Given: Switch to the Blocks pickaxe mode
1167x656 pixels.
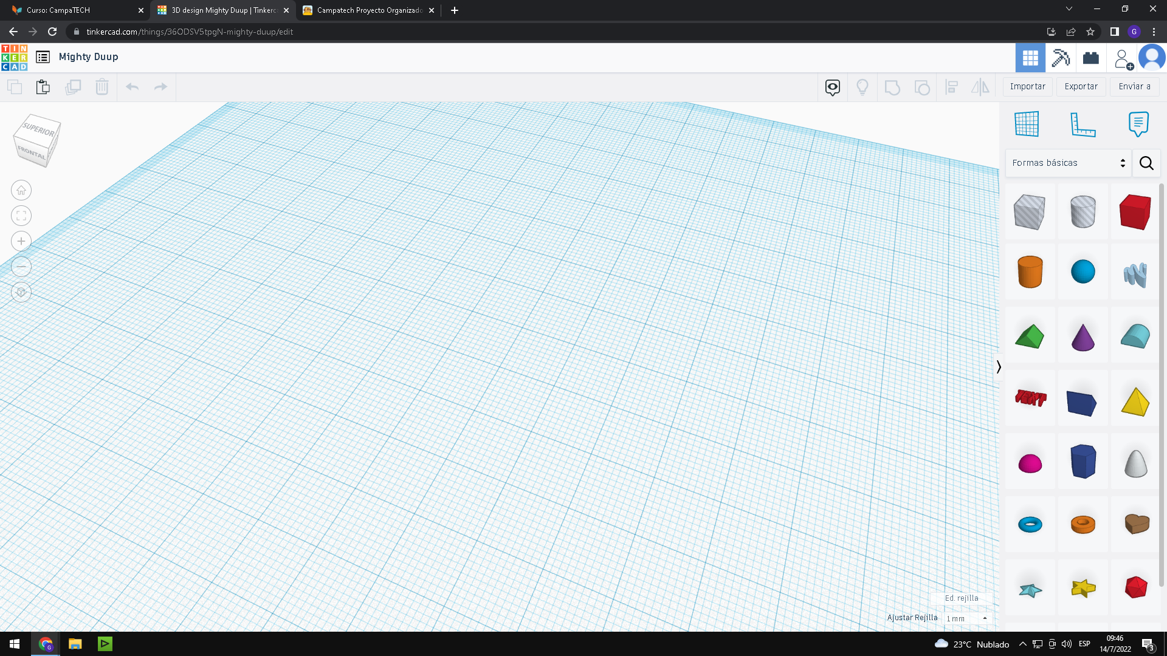Looking at the screenshot, I should pos(1061,58).
